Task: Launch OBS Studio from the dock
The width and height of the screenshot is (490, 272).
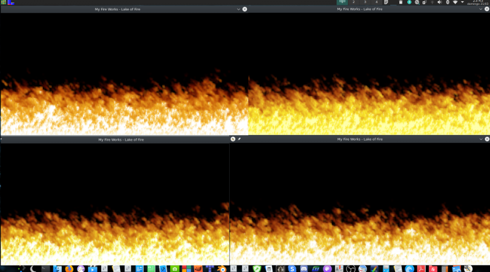Action: pos(351,268)
